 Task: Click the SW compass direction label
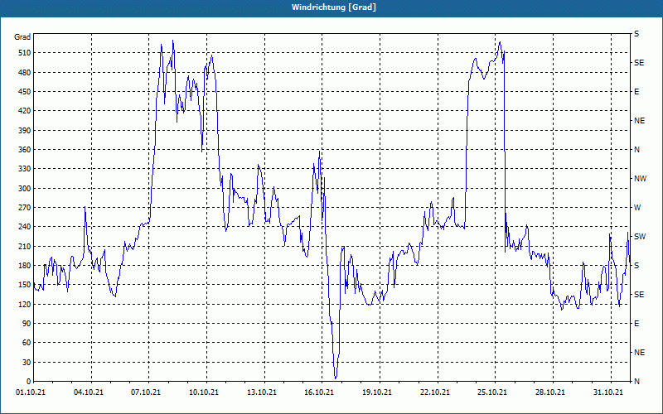[x=640, y=237]
